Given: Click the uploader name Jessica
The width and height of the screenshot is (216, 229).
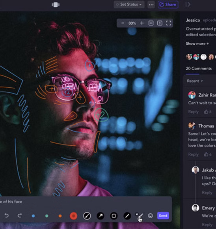Looking at the screenshot, I should [193, 20].
